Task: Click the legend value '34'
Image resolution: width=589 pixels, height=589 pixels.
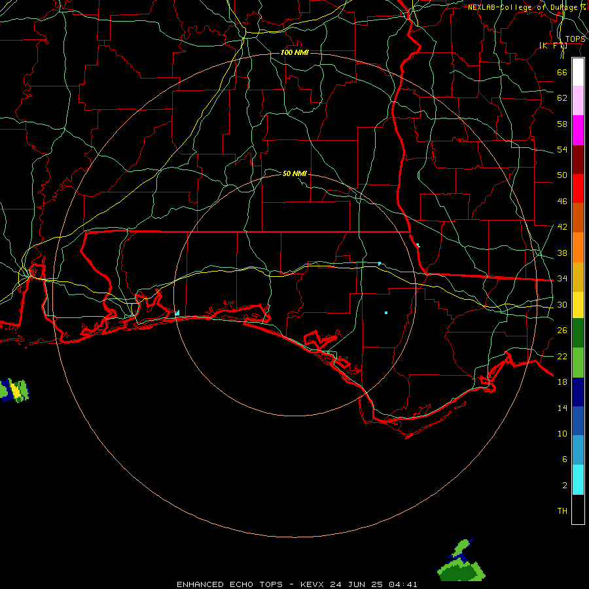Action: [562, 278]
